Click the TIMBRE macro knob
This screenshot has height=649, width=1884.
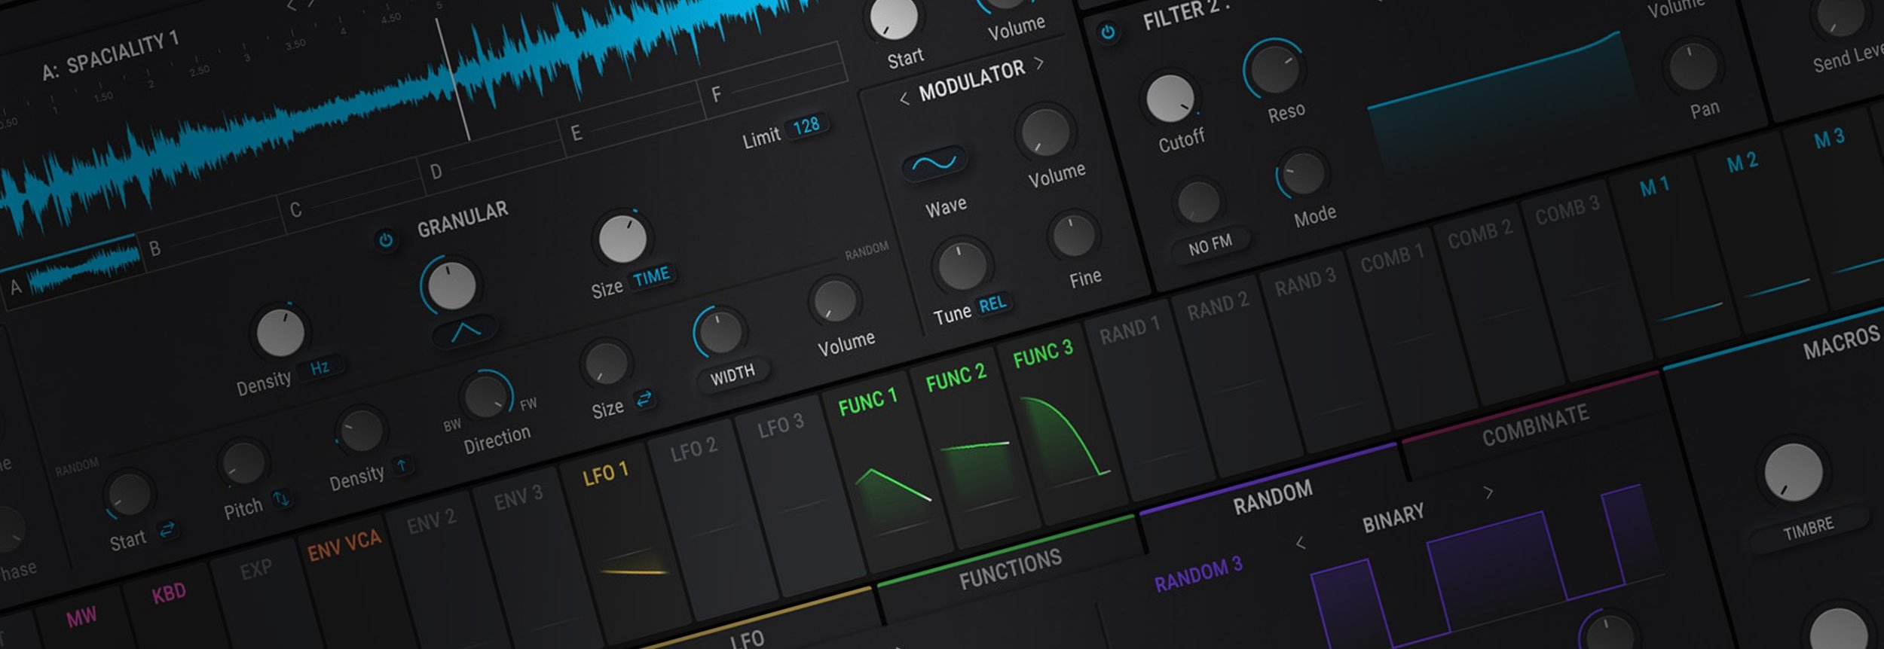tap(1793, 472)
